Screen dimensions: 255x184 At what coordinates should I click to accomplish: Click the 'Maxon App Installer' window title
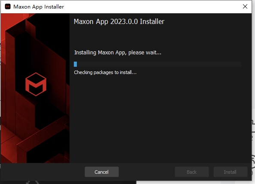tap(39, 7)
